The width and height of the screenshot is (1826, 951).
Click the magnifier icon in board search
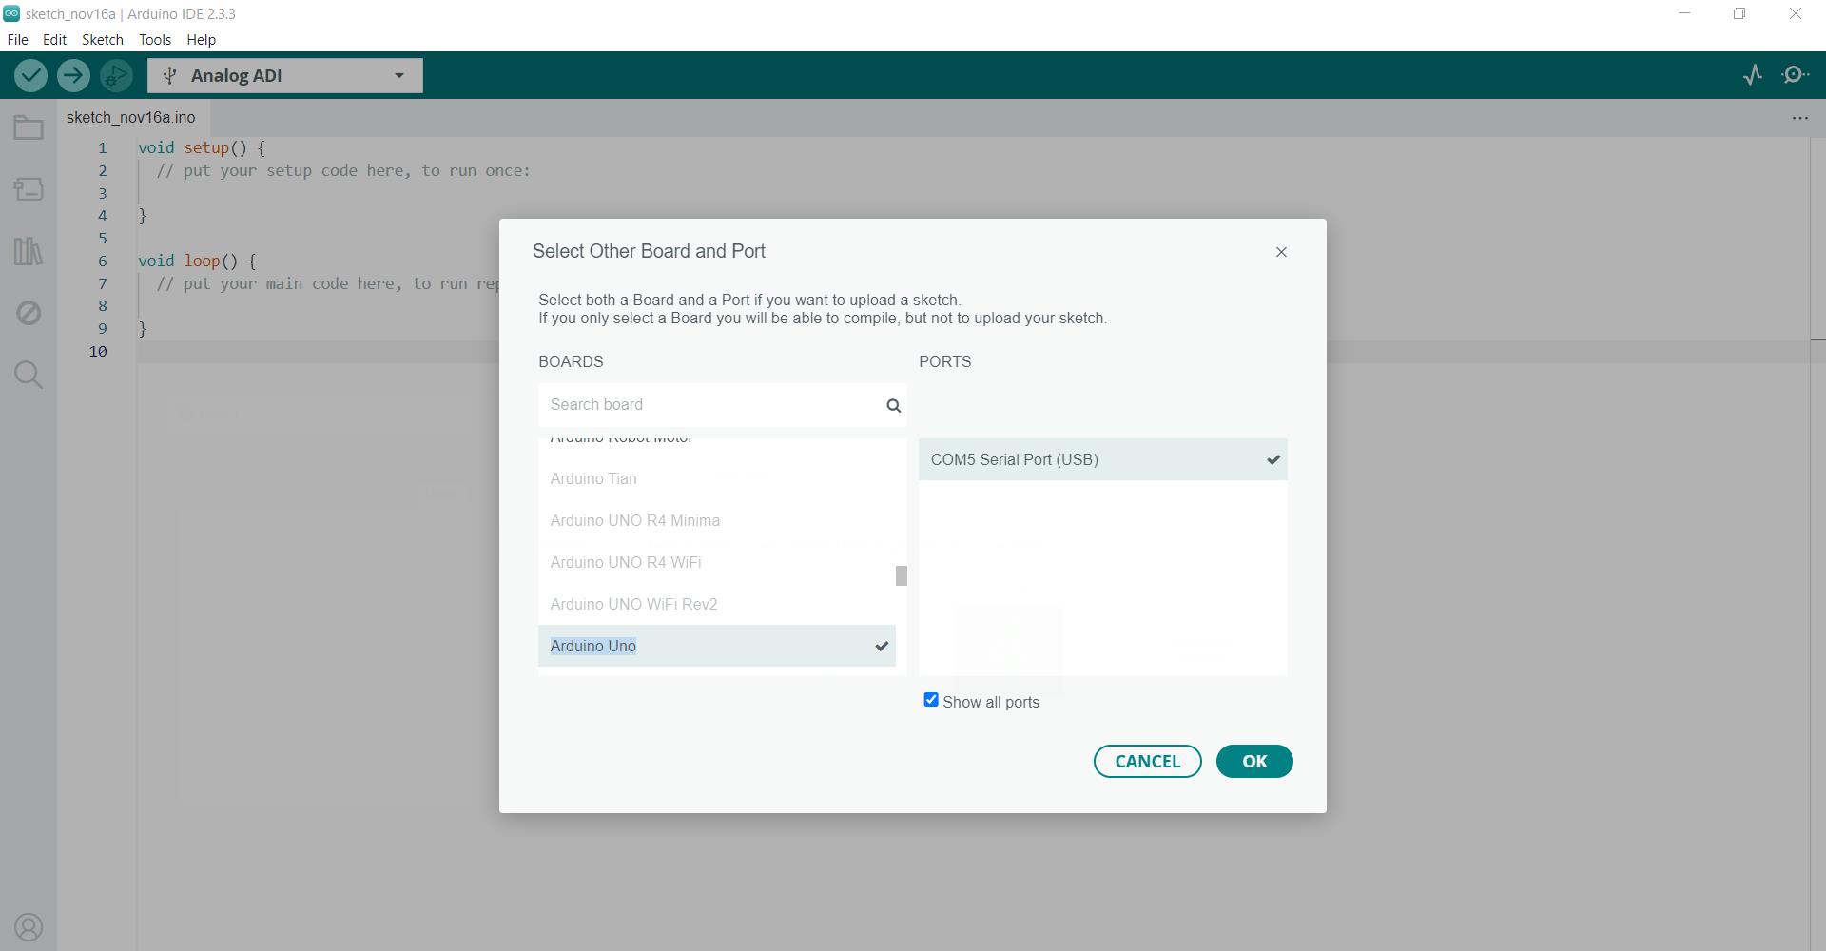893,406
